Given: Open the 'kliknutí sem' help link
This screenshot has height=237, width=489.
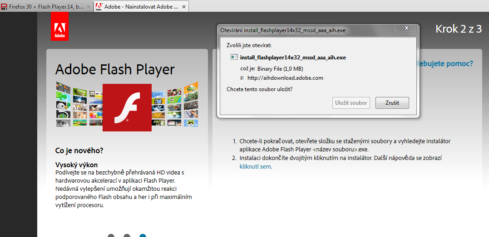Looking at the screenshot, I should [x=256, y=166].
